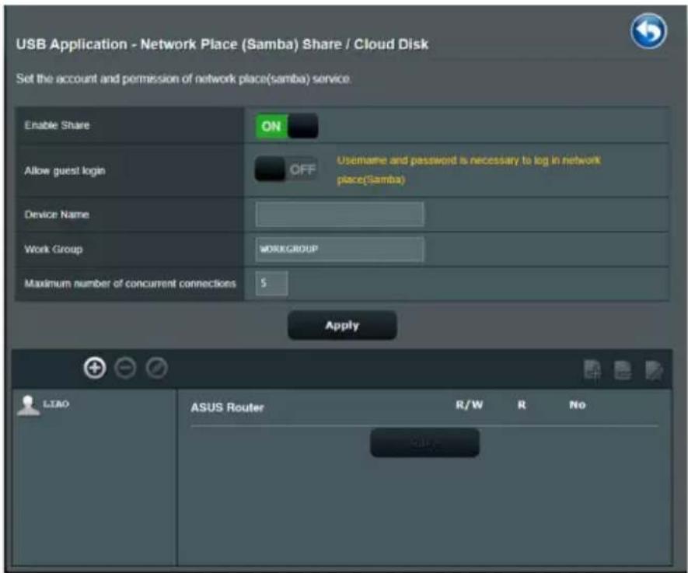This screenshot has height=573, width=688.
Task: Click the No permission column header
Action: point(578,405)
